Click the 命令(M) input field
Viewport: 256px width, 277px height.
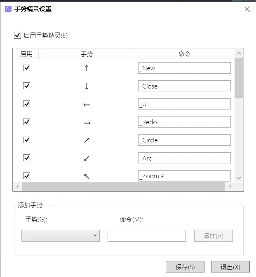pos(147,235)
